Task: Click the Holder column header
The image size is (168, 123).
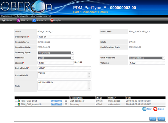Action: [112, 98]
